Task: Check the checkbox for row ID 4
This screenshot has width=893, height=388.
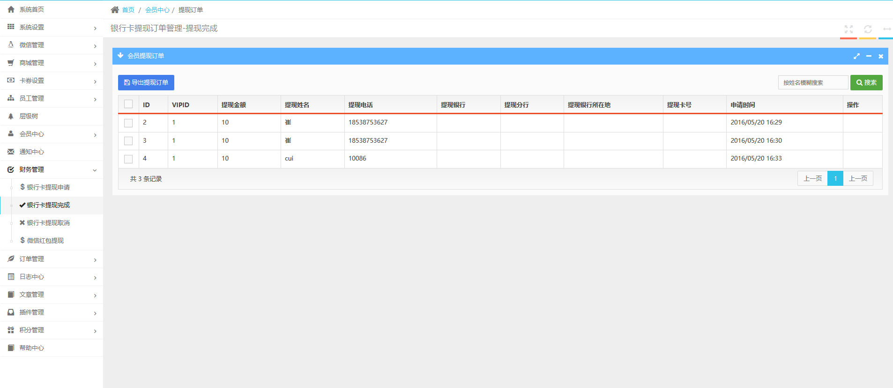Action: click(x=128, y=159)
